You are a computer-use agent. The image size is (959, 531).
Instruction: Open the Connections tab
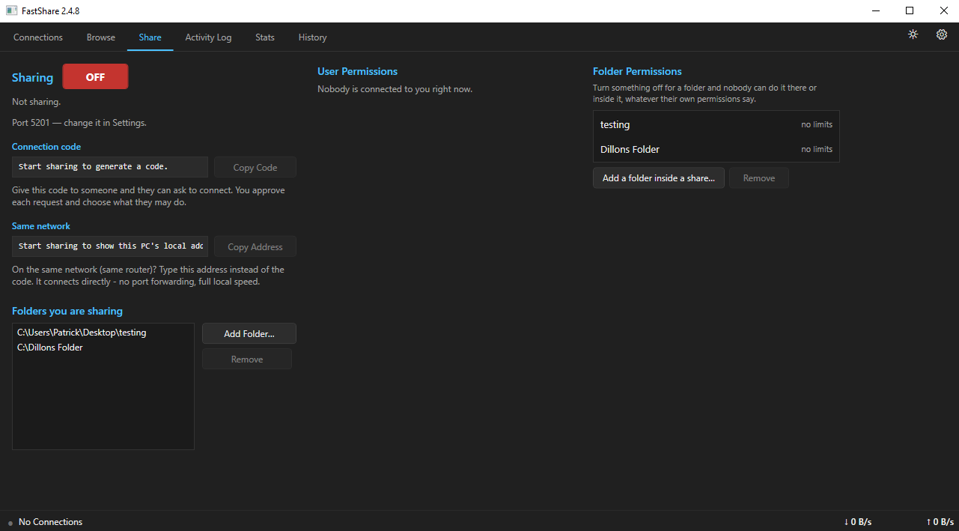coord(38,37)
